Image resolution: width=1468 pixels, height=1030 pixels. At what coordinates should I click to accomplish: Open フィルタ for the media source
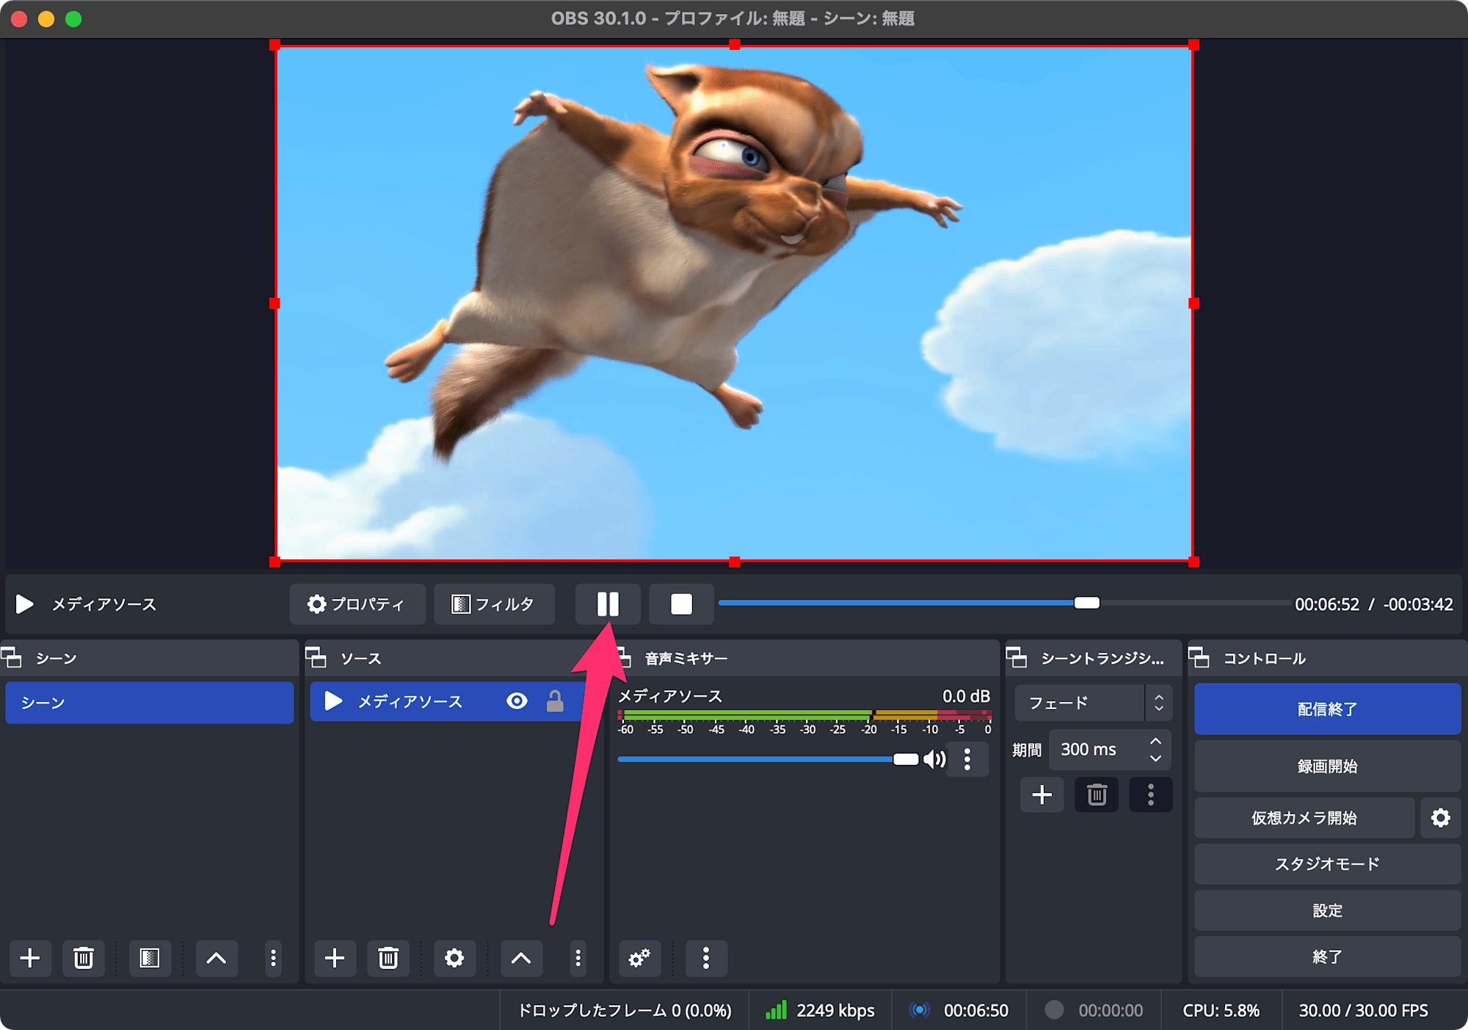coord(494,604)
